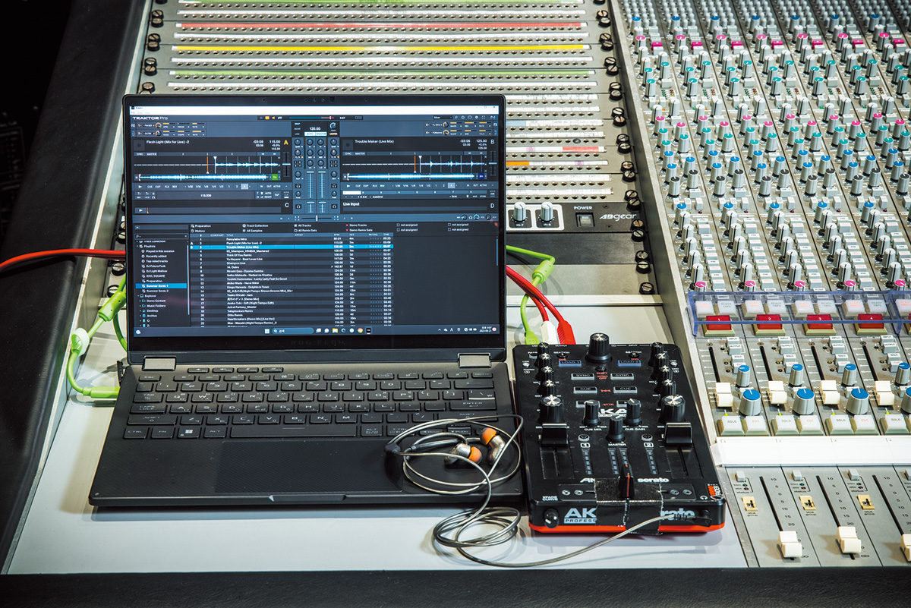The image size is (911, 608).
Task: Click the browser search input field
Action: pos(162,236)
